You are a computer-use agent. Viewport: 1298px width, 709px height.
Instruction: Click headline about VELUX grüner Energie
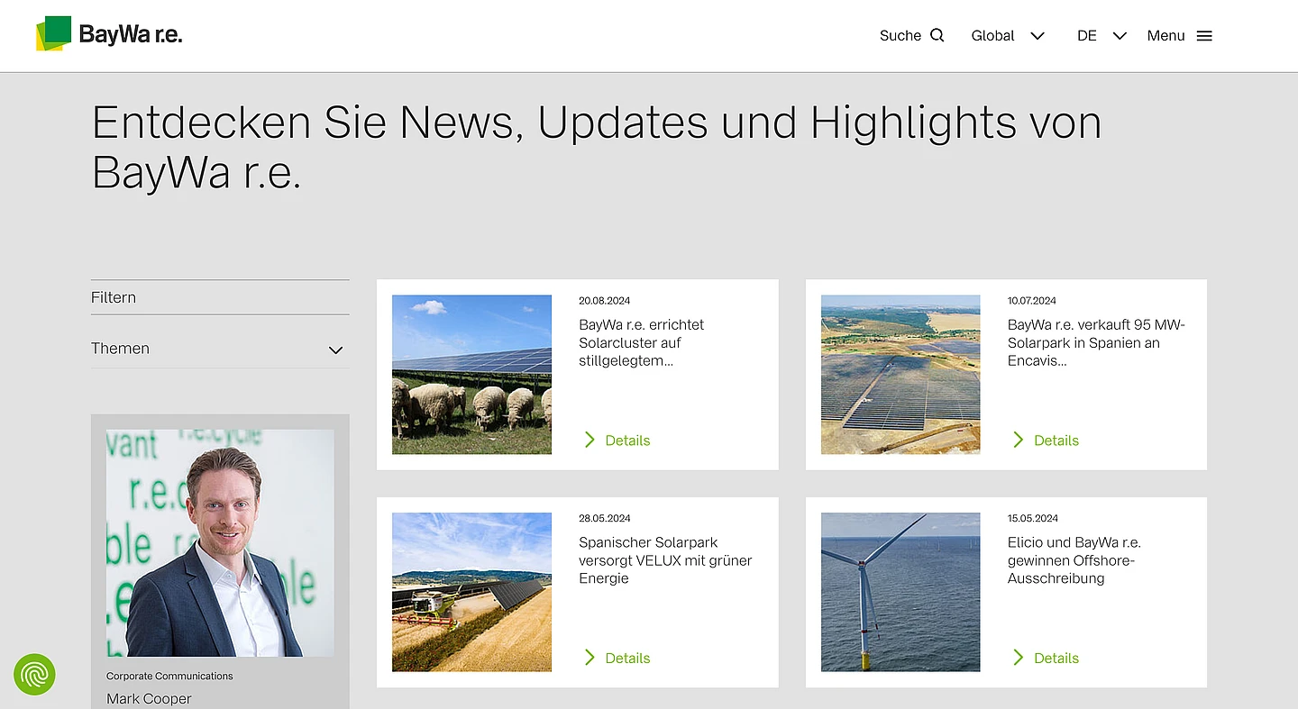pos(664,559)
